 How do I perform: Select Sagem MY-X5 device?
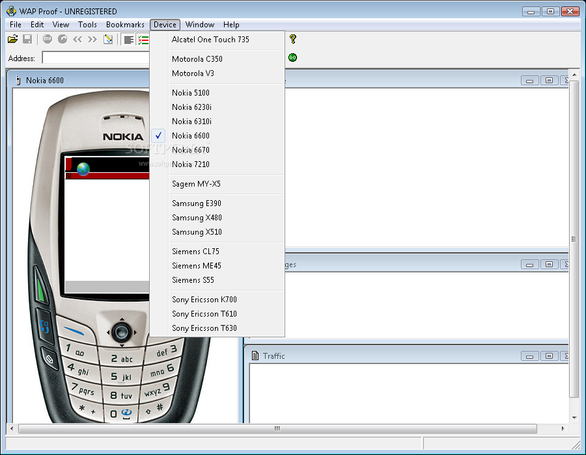217,184
